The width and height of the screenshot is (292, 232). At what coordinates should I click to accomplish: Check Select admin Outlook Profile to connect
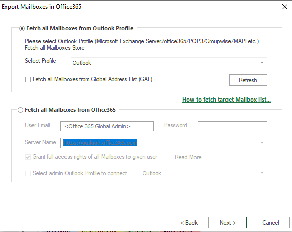(x=28, y=173)
